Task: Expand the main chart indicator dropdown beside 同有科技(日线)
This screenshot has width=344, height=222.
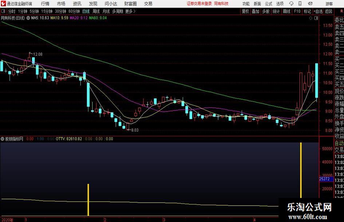Action: pos(28,18)
